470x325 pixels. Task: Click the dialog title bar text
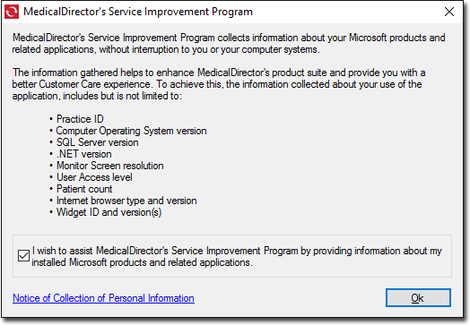click(x=138, y=12)
